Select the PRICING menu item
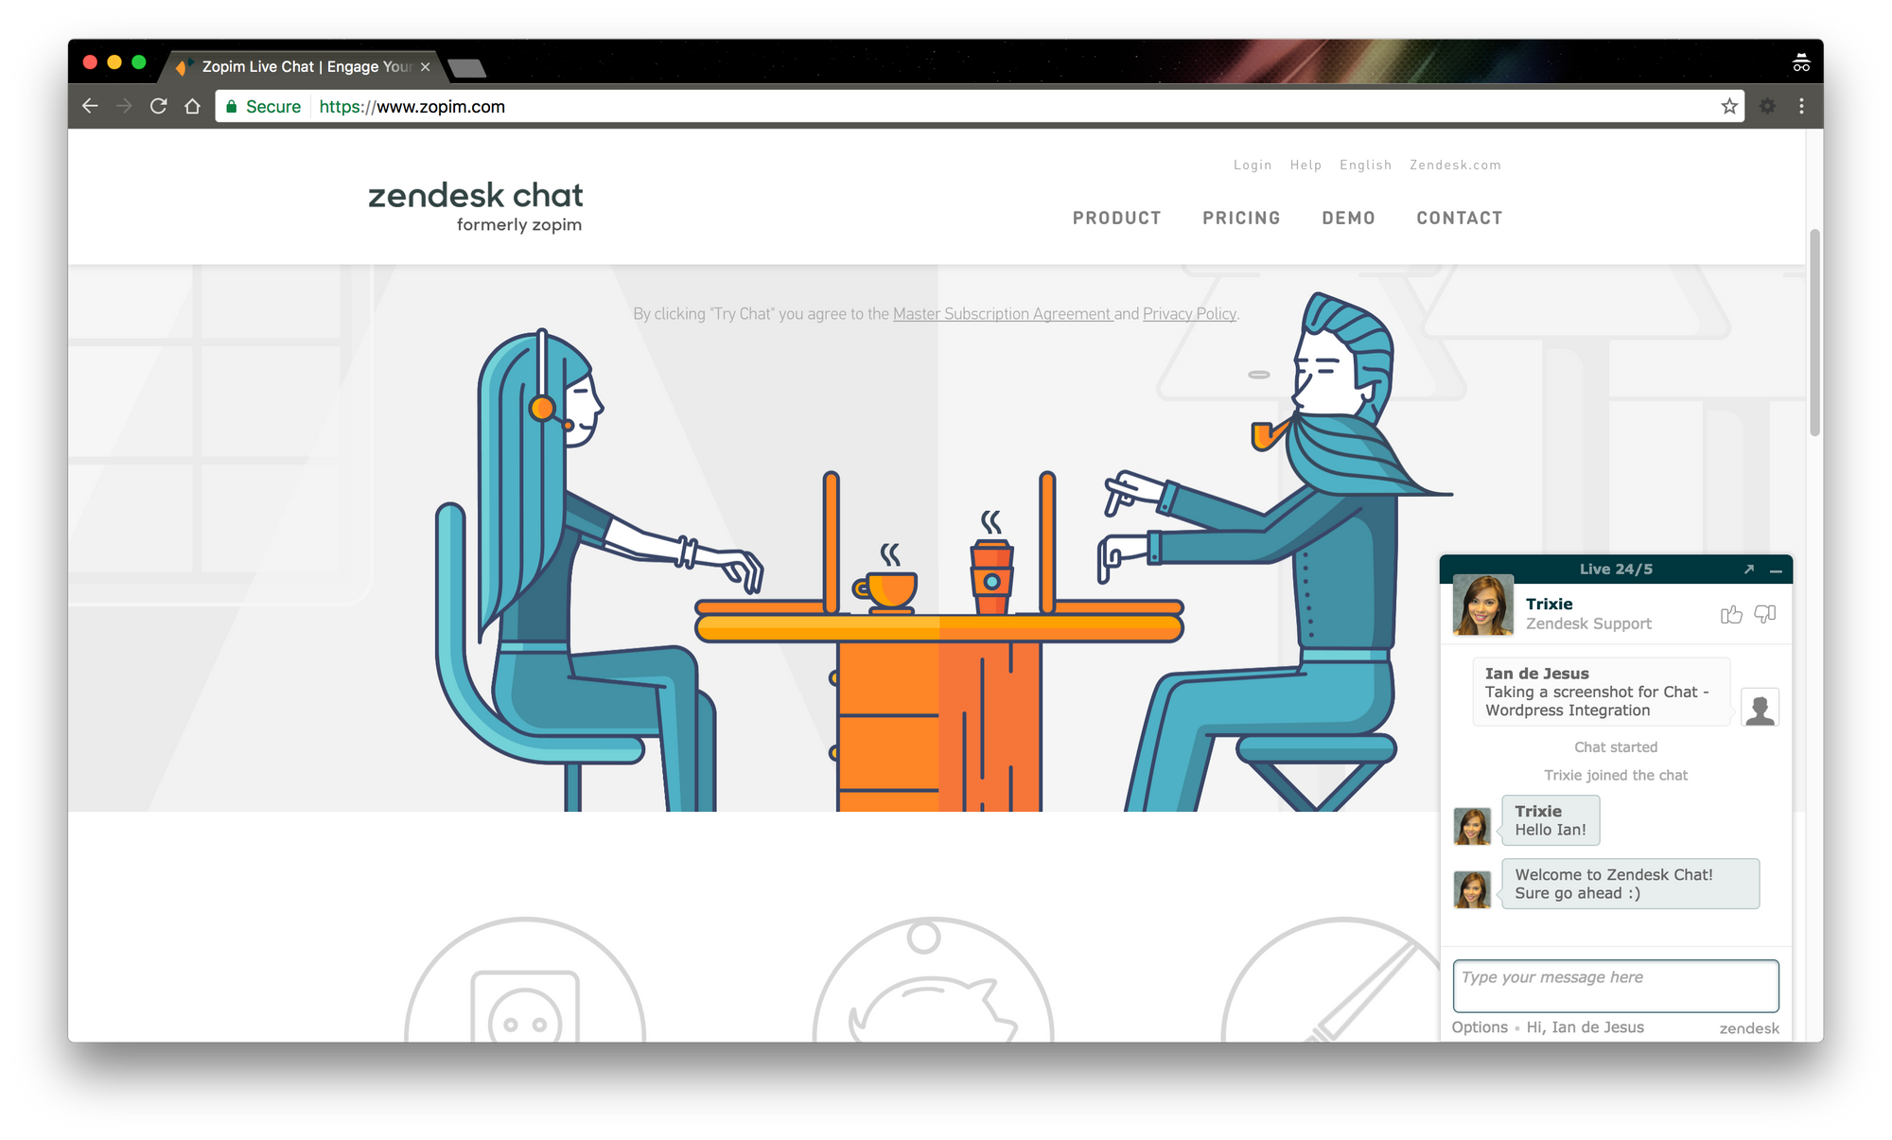Screen dimensions: 1892x1140 (x=1240, y=218)
